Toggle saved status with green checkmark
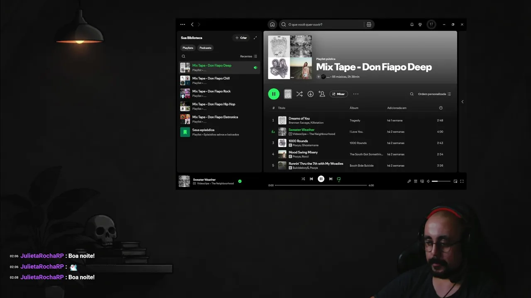The image size is (531, 298). [x=240, y=181]
